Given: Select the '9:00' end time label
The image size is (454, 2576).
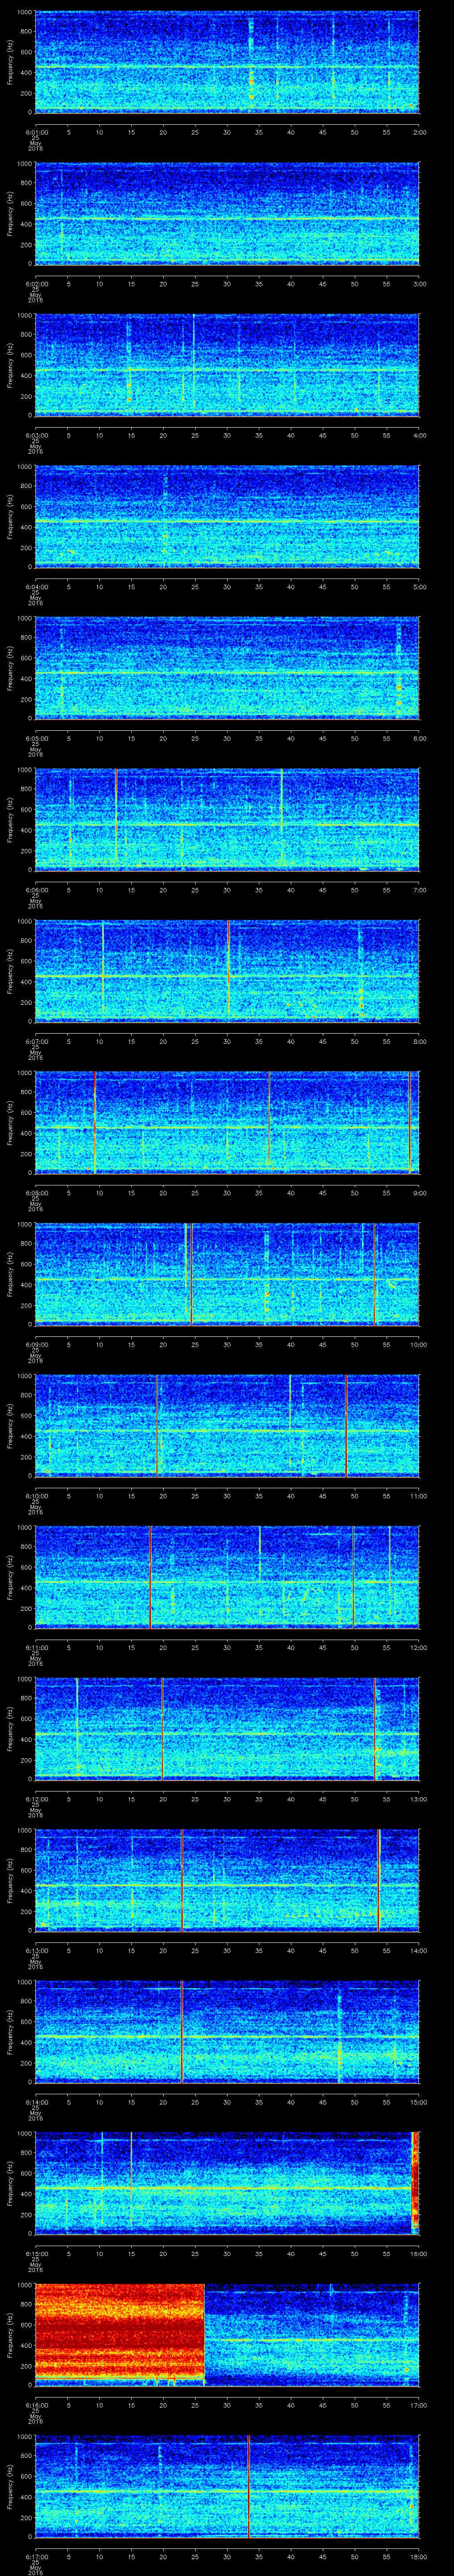Looking at the screenshot, I should point(419,1192).
